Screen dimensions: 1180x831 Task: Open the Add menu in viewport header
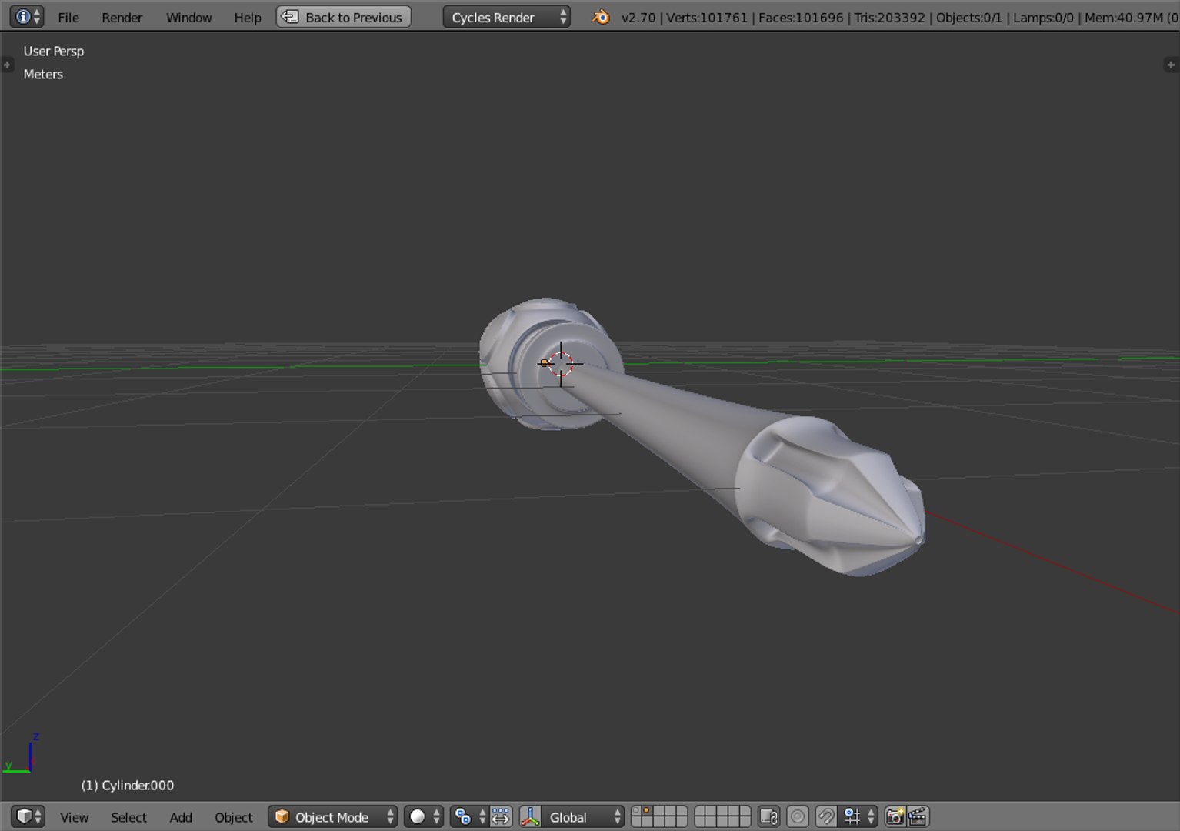point(181,817)
